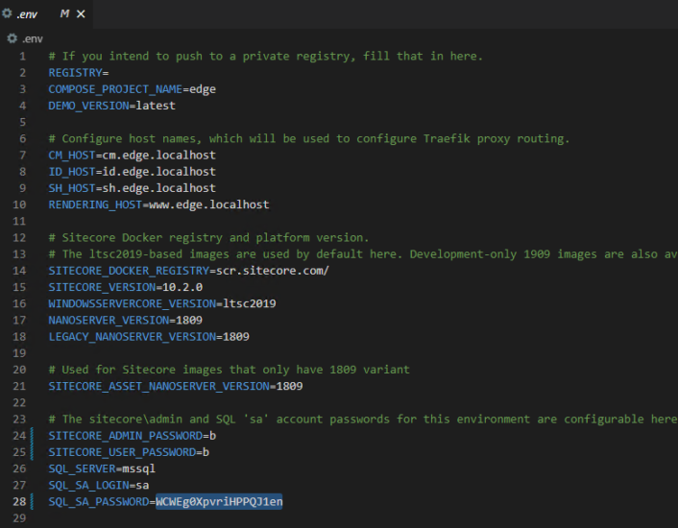Click line number 28 in the gutter
Image resolution: width=678 pixels, height=528 pixels.
[21, 501]
